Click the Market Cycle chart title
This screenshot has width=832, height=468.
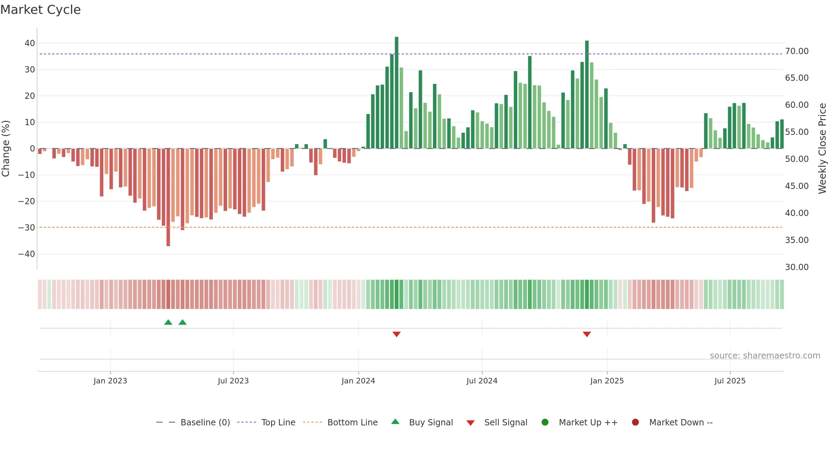click(x=41, y=10)
